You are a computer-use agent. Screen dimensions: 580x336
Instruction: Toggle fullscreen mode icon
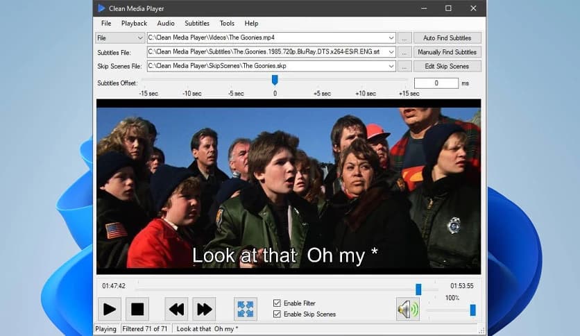click(246, 309)
